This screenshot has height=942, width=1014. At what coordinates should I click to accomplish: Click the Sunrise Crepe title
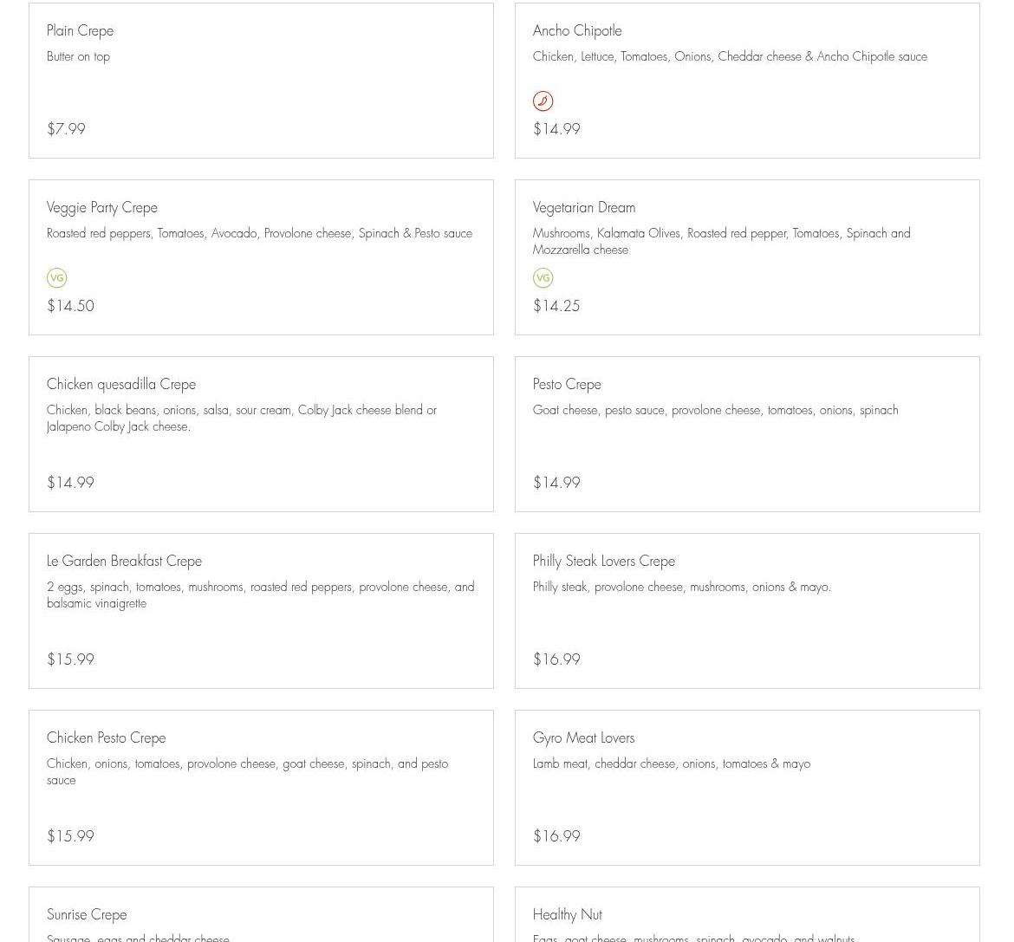(x=87, y=915)
